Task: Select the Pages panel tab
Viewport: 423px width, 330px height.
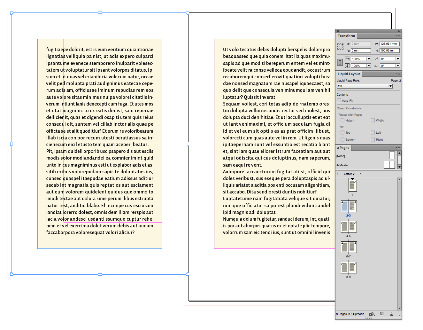Action: coord(344,148)
